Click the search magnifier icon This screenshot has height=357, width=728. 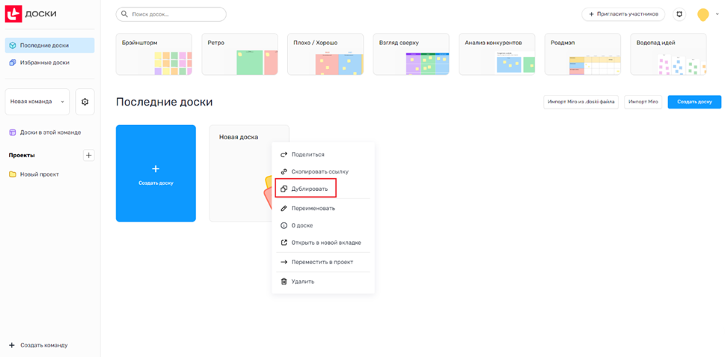pos(124,14)
